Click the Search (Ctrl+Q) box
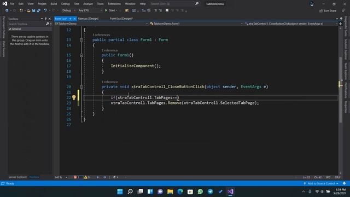Image resolution: width=350 pixels, height=197 pixels. click(172, 4)
